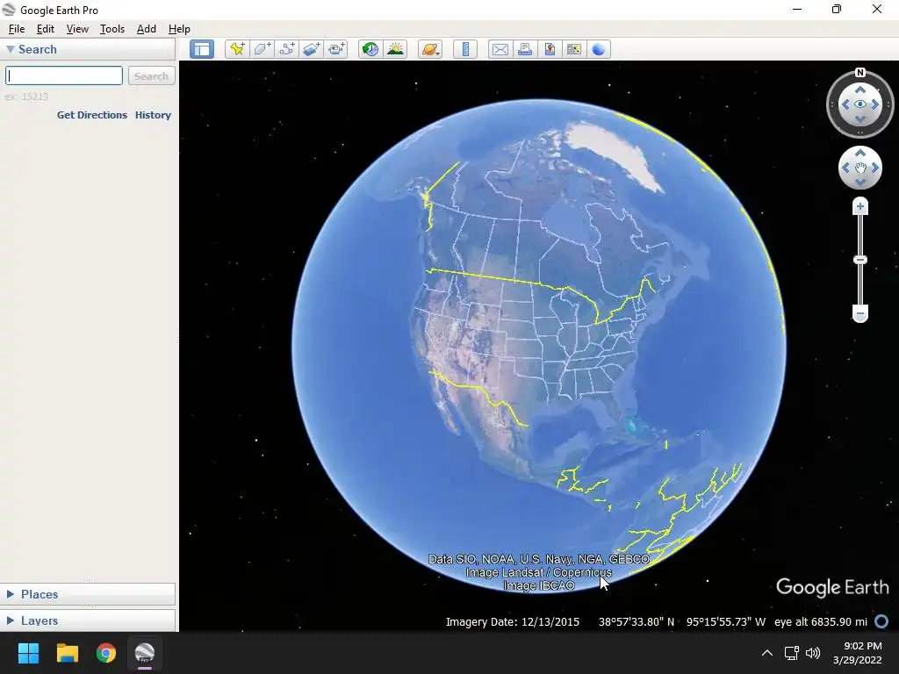Select the Add Path tool
Screen dimensions: 899x674
coord(287,49)
